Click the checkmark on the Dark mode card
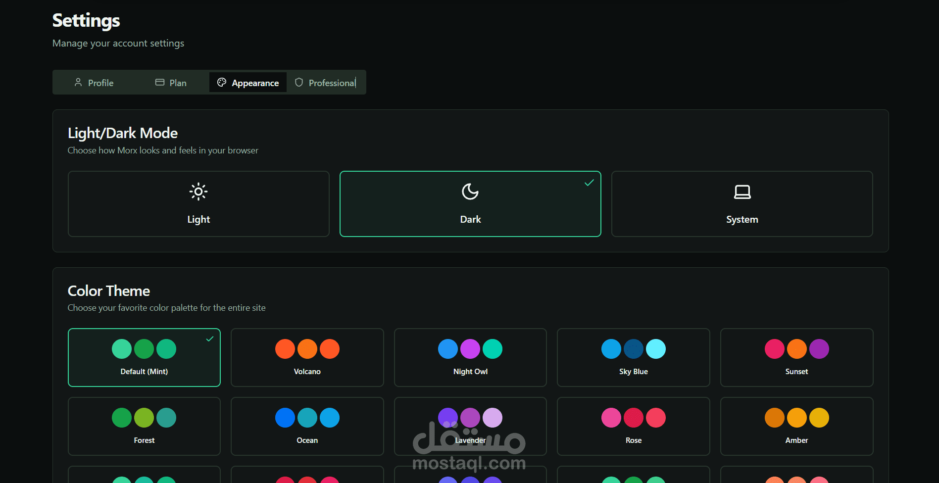Screen dimensions: 939x483 [x=589, y=183]
